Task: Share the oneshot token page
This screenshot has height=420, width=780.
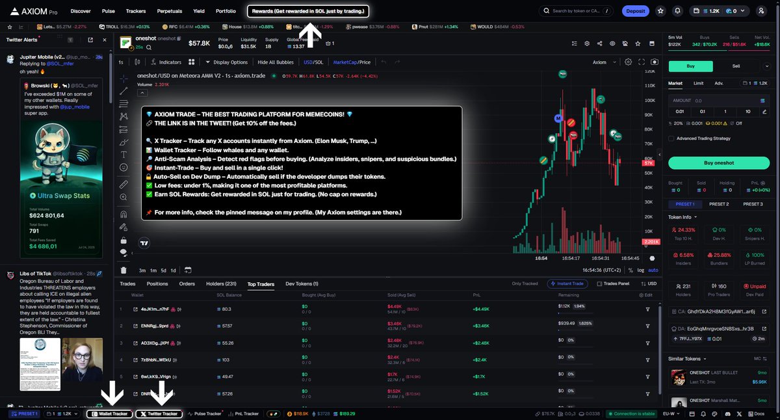Action: pyautogui.click(x=599, y=44)
